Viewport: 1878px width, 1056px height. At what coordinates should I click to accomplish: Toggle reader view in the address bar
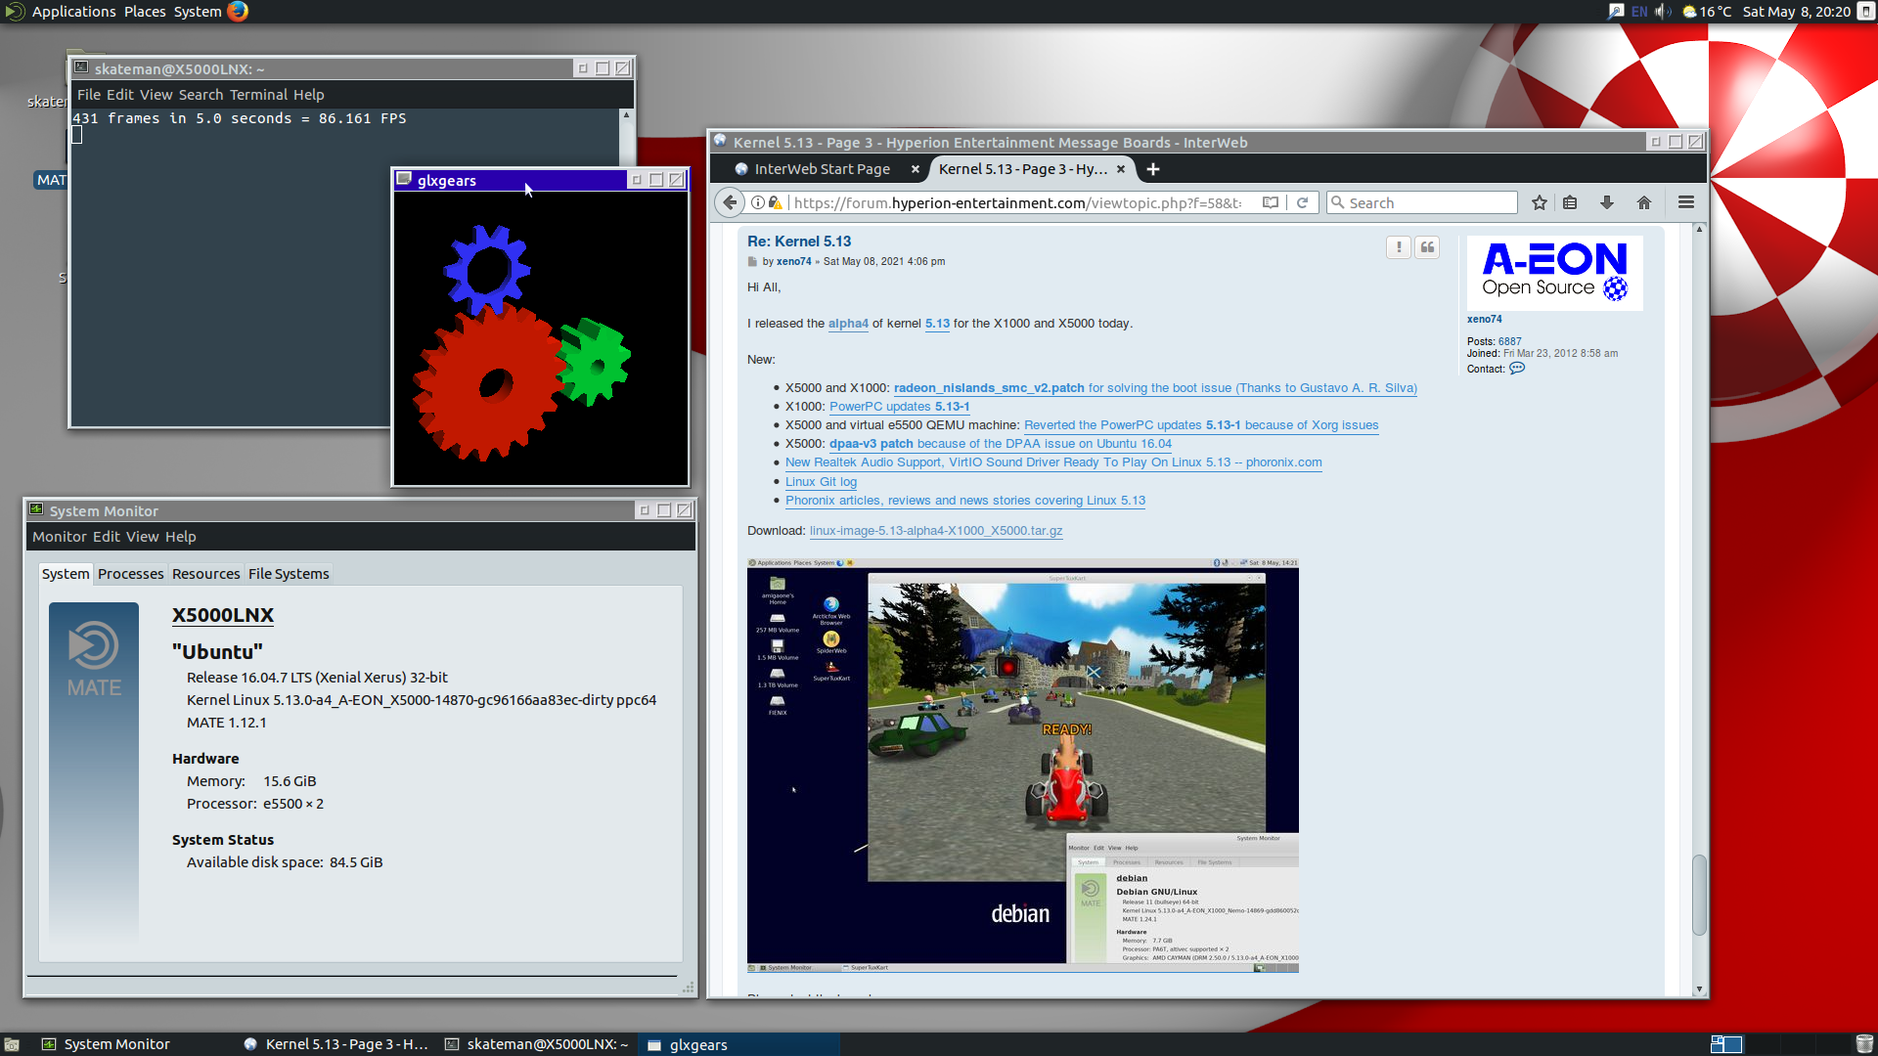coord(1271,202)
